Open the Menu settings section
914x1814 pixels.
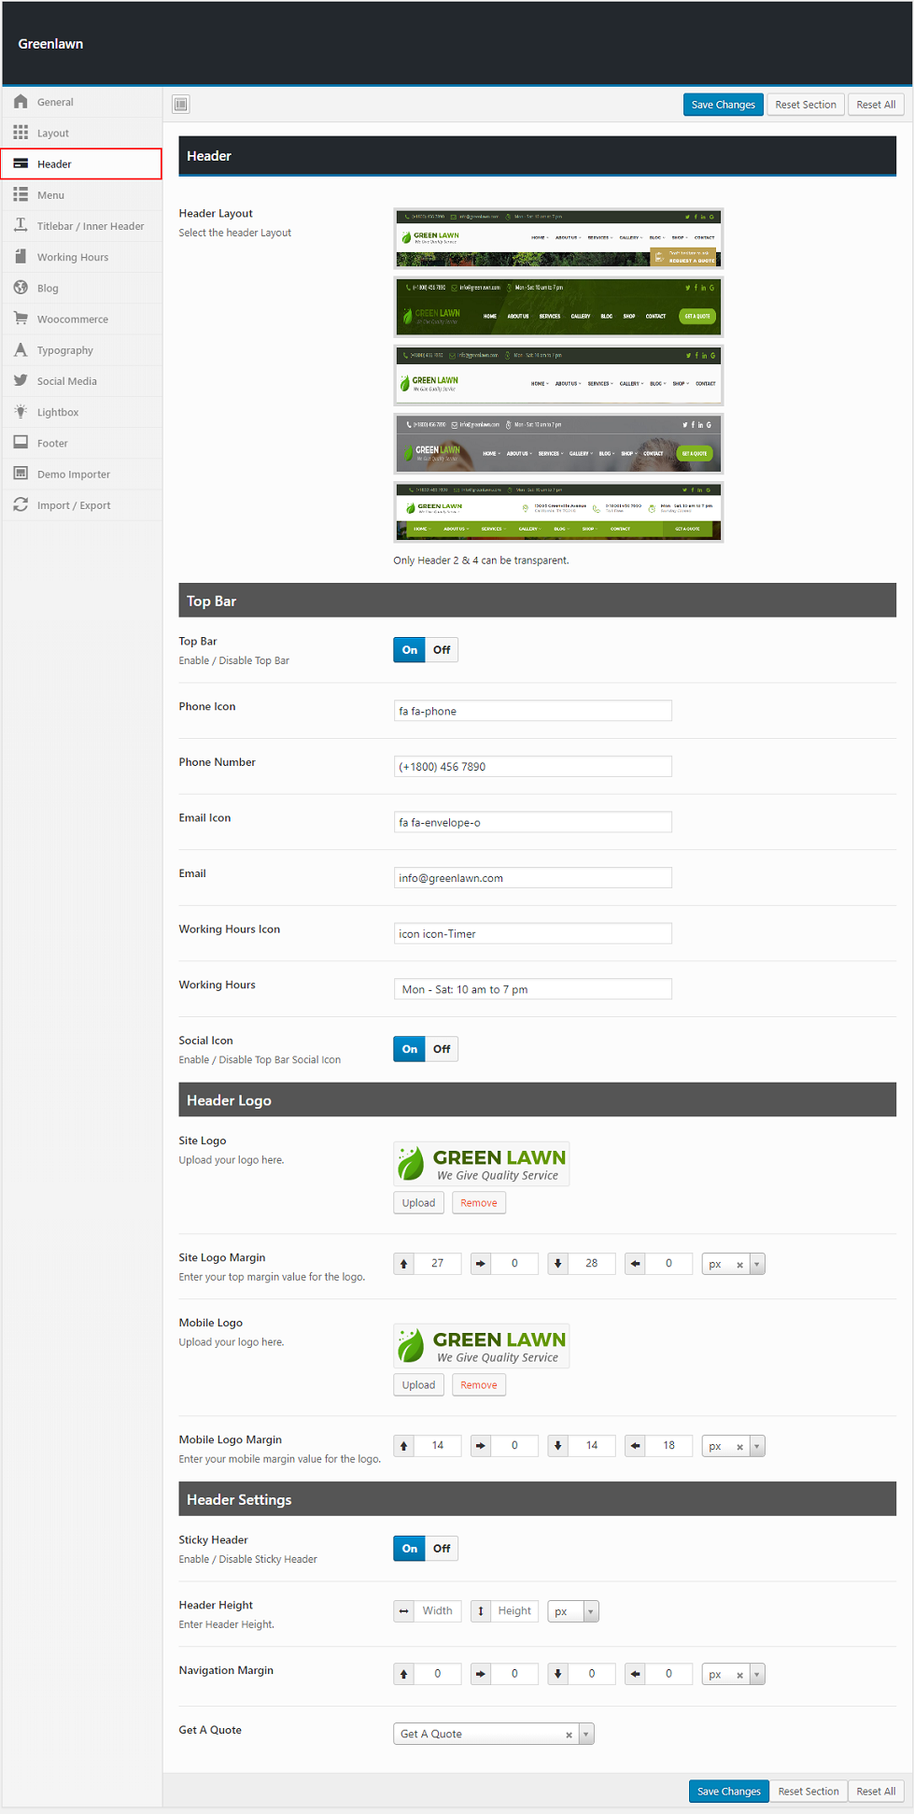click(50, 195)
